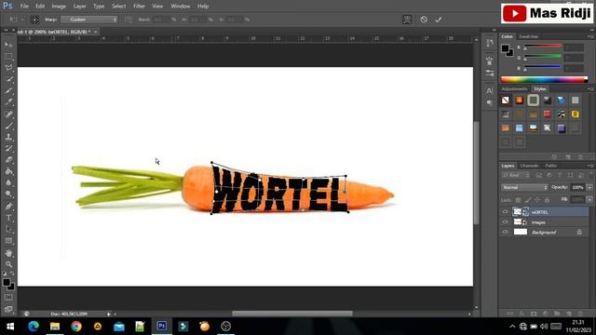596x335 pixels.
Task: Select the Blur tool
Action: coord(8,182)
